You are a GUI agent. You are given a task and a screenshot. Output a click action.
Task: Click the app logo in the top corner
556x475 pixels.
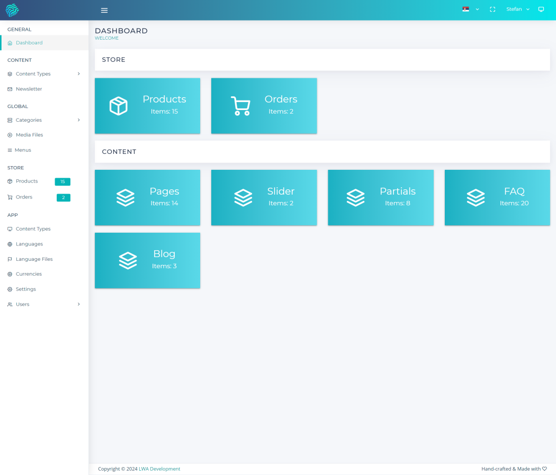12,10
